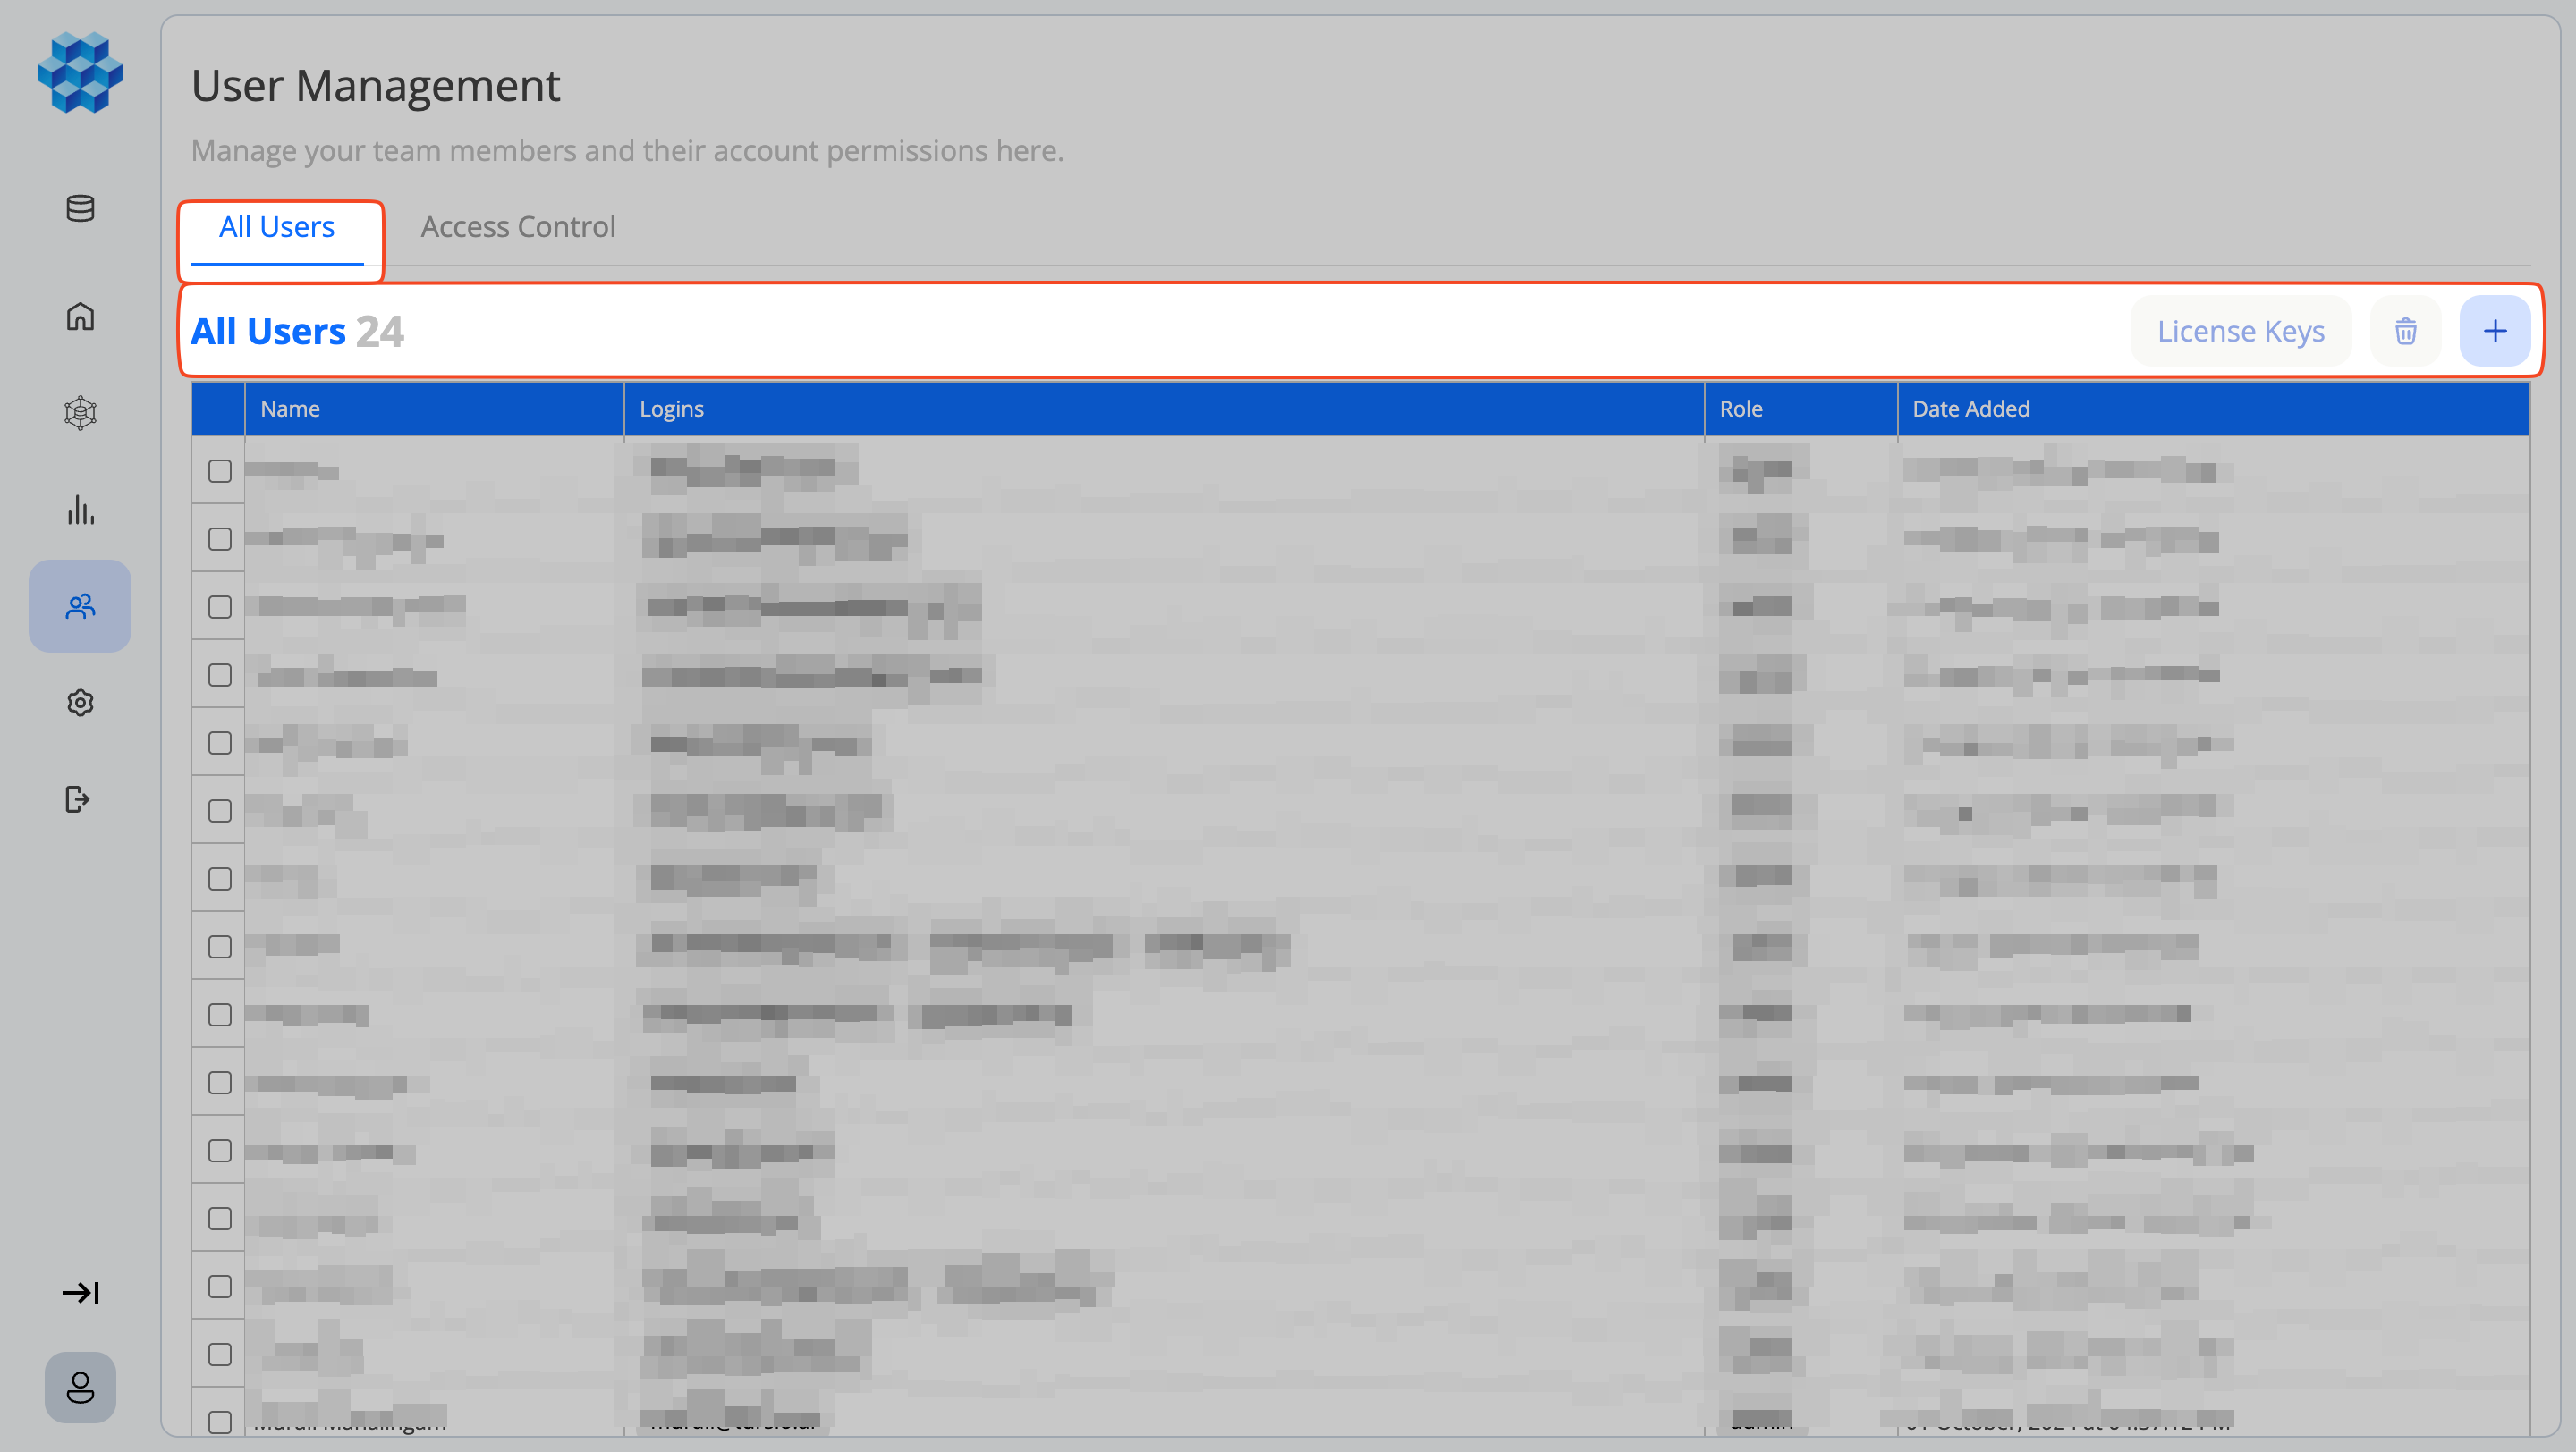Click the All Users 24 heading

click(296, 330)
